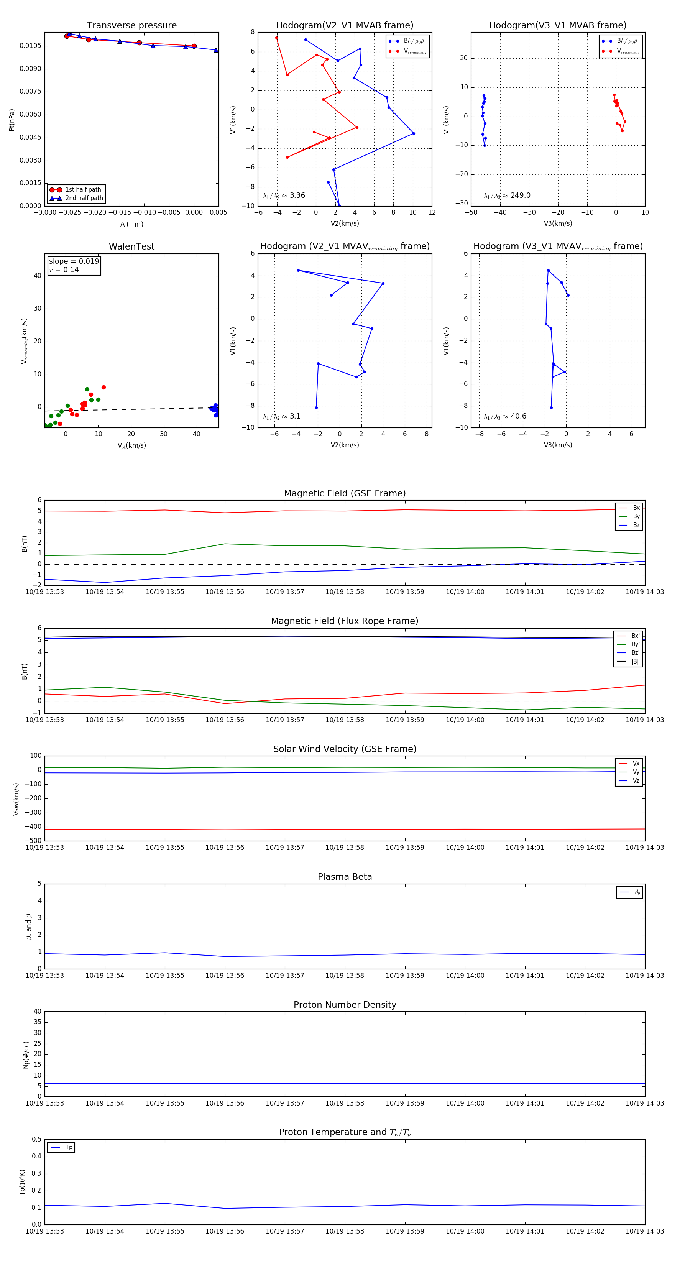Click the 'r = 0.14' annotation
Screen dimensions: 690x1265
coord(64,269)
